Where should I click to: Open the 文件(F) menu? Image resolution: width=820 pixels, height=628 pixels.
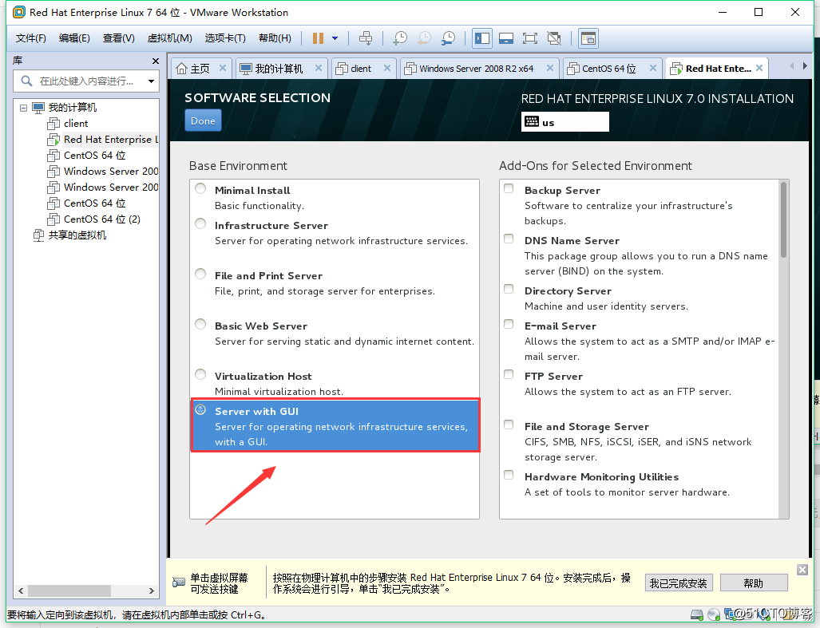click(x=31, y=38)
